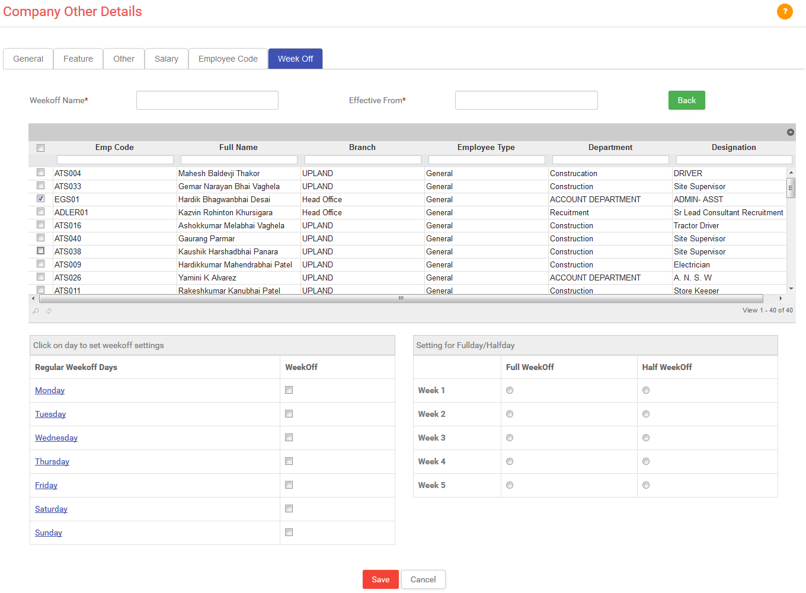The height and width of the screenshot is (593, 806).
Task: Tick the Sunday weekoff checkbox
Action: (289, 533)
